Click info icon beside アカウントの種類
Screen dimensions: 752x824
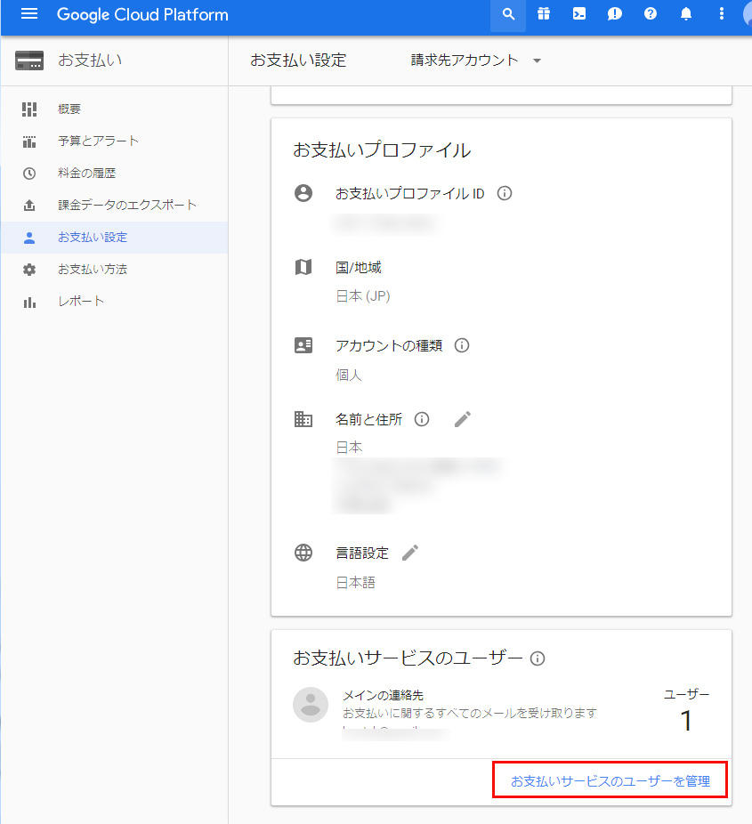pos(461,345)
